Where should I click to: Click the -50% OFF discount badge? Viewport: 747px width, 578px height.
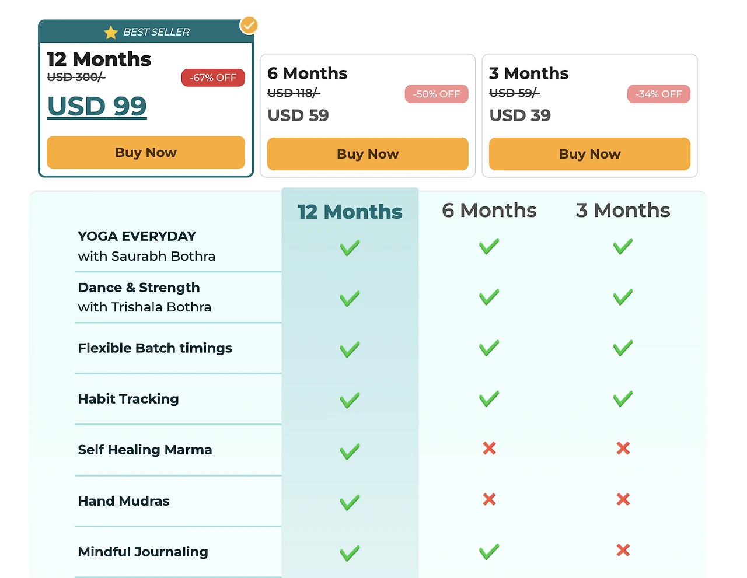click(x=437, y=94)
